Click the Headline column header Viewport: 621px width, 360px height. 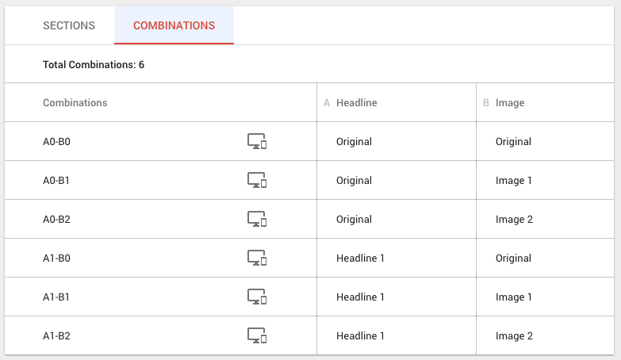point(356,103)
